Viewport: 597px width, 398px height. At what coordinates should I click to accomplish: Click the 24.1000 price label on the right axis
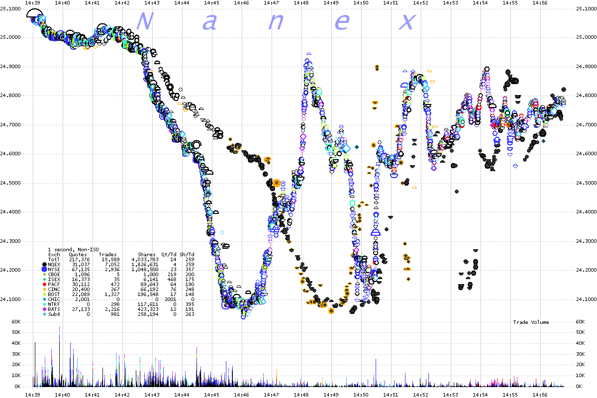(586, 299)
